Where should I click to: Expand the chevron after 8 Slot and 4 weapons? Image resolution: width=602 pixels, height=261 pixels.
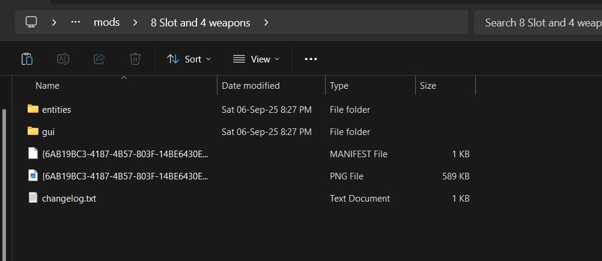266,23
